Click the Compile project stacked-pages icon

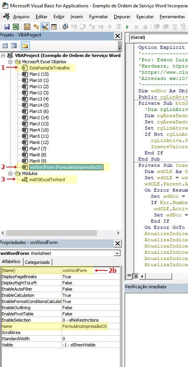(66, 27)
